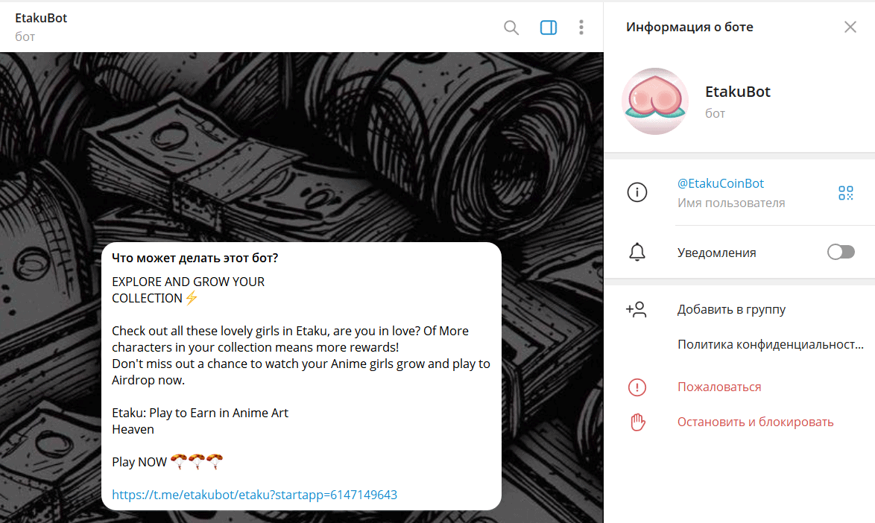Open the three-dot more options menu
This screenshot has width=875, height=523.
(x=581, y=28)
